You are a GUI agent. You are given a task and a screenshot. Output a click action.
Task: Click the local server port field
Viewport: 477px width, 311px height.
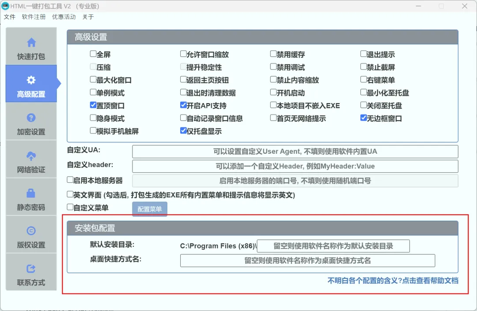[295, 181]
